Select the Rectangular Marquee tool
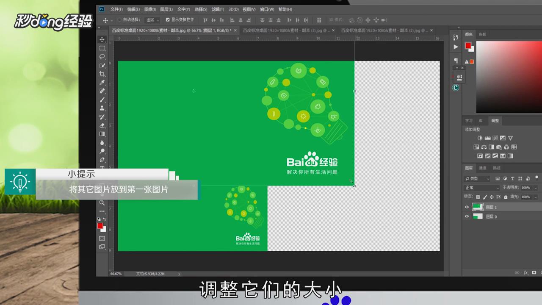 coord(102,48)
